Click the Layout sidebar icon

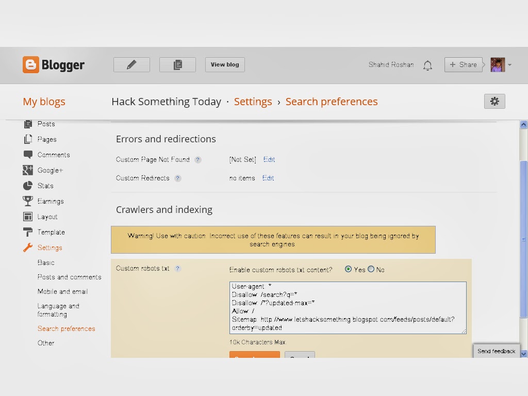click(28, 217)
